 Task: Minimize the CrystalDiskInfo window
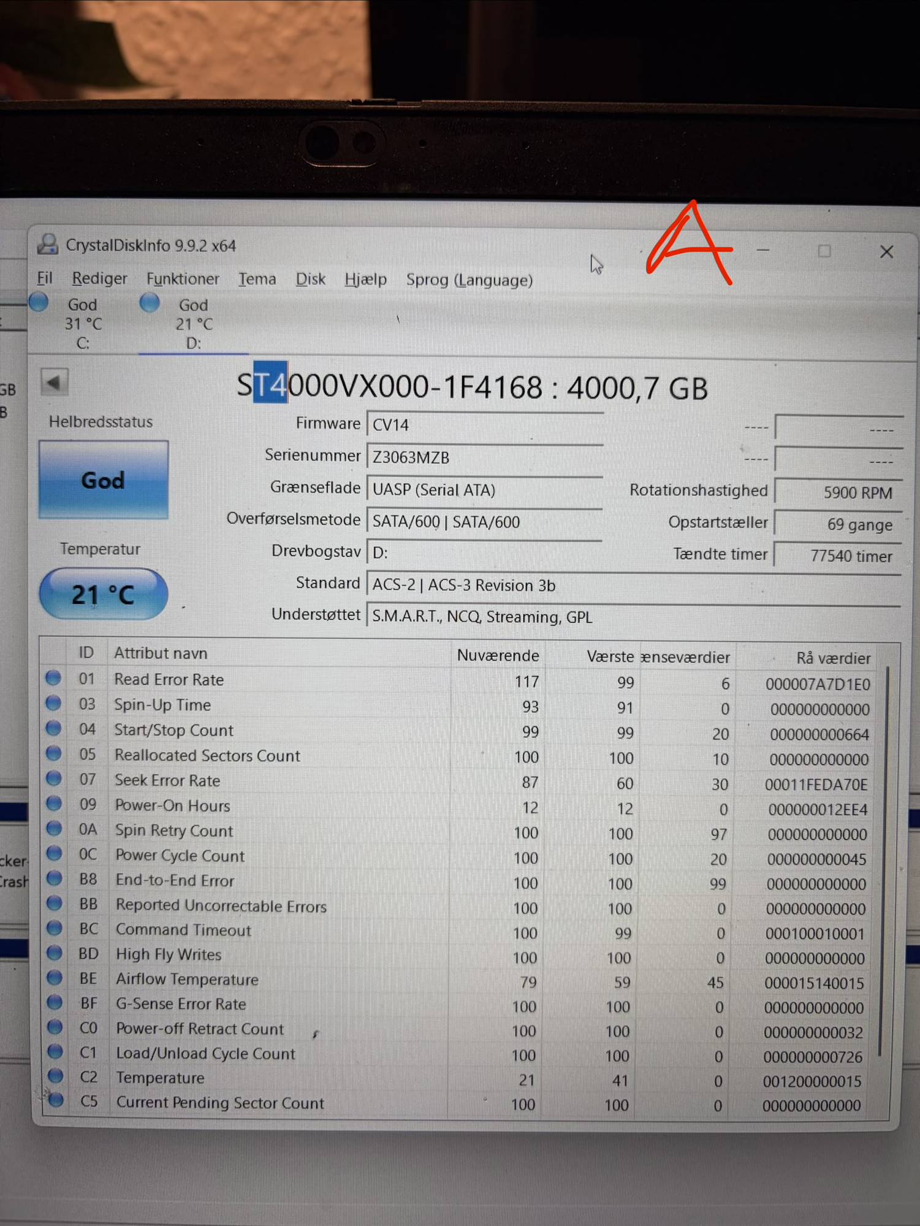click(763, 250)
